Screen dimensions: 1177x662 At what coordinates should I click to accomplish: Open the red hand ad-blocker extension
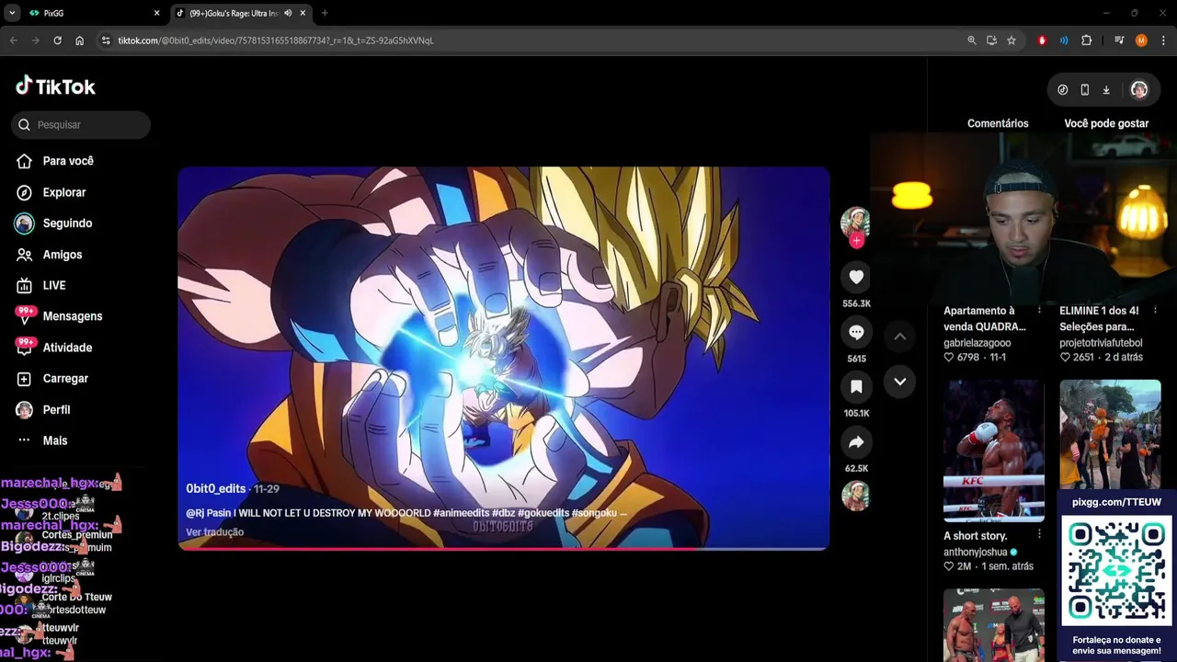(1042, 40)
